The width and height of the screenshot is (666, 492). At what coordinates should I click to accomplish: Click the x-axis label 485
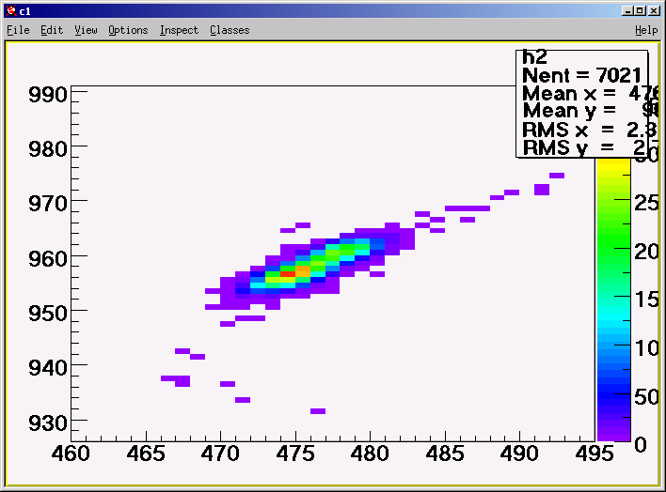[x=445, y=454]
